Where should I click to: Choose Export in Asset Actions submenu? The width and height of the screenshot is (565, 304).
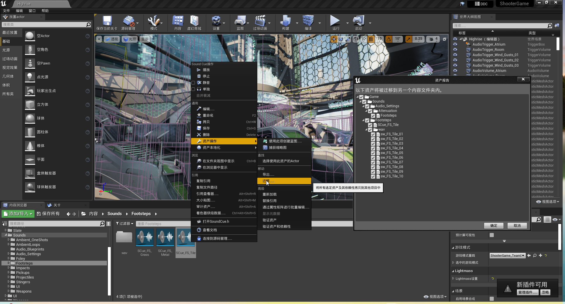pyautogui.click(x=284, y=175)
